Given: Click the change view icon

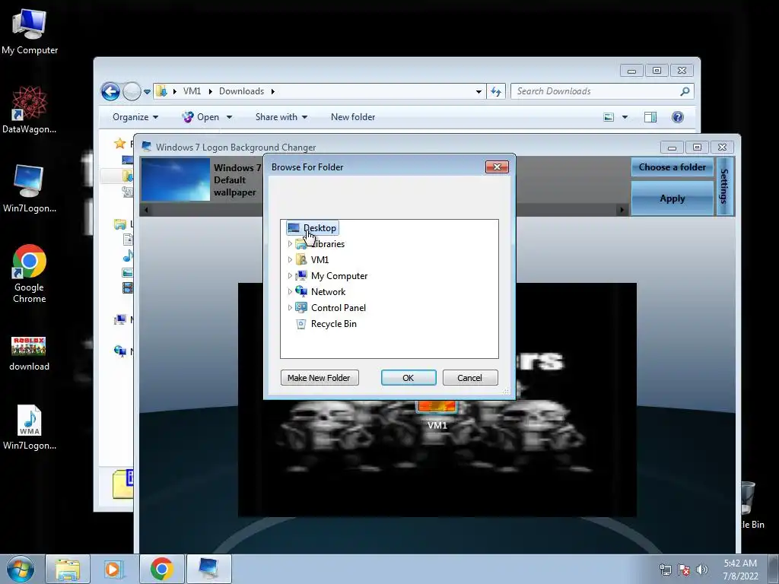Looking at the screenshot, I should [609, 117].
